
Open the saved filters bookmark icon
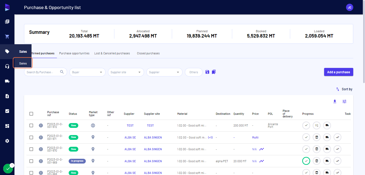tap(214, 72)
